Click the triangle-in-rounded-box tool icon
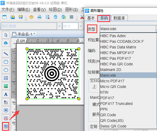 (x=6, y=118)
